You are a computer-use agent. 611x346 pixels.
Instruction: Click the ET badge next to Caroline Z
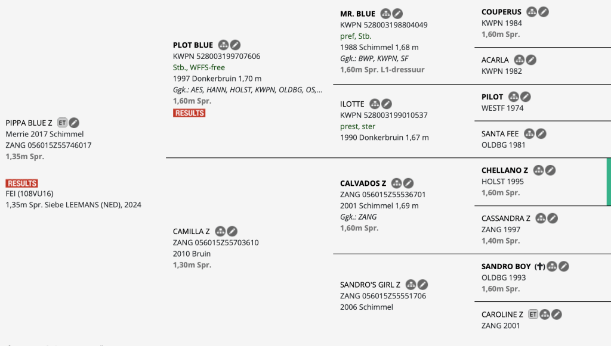pos(533,314)
